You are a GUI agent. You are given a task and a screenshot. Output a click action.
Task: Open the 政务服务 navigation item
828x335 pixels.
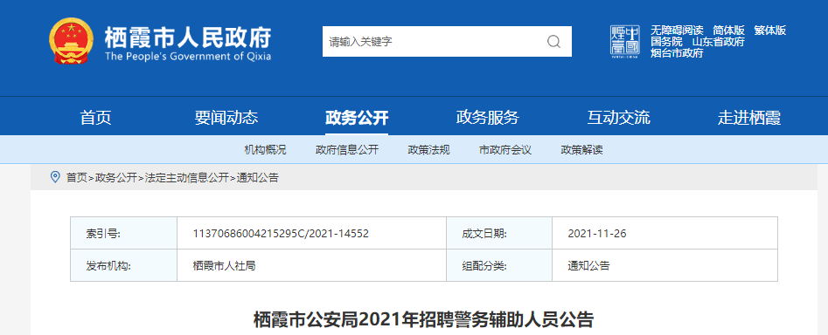(x=487, y=118)
